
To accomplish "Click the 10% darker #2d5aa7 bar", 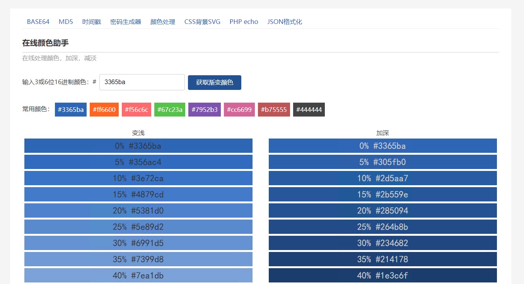I will 382,178.
